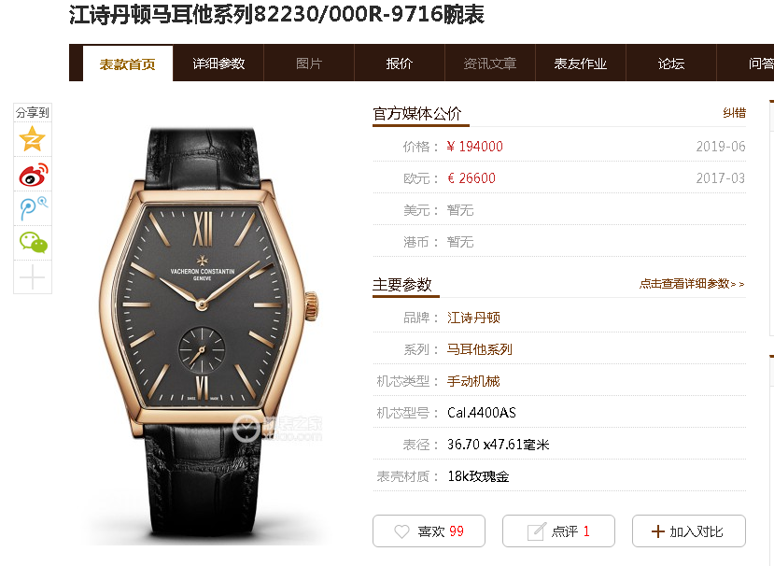This screenshot has height=566, width=774.
Task: Open the 报价 tab
Action: 400,64
